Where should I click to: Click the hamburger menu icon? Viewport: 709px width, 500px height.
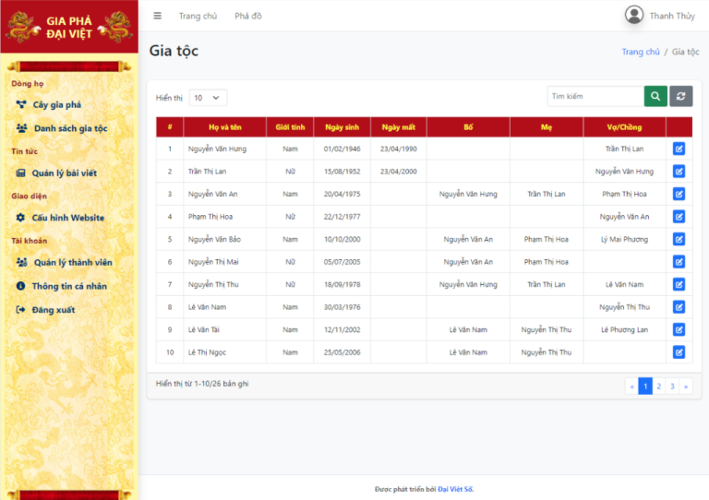[157, 16]
